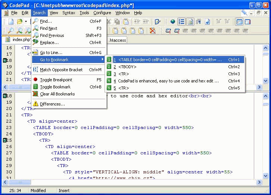Click up arrow of upper pane vertical scrollbar
271x195 pixels.
[x=266, y=48]
